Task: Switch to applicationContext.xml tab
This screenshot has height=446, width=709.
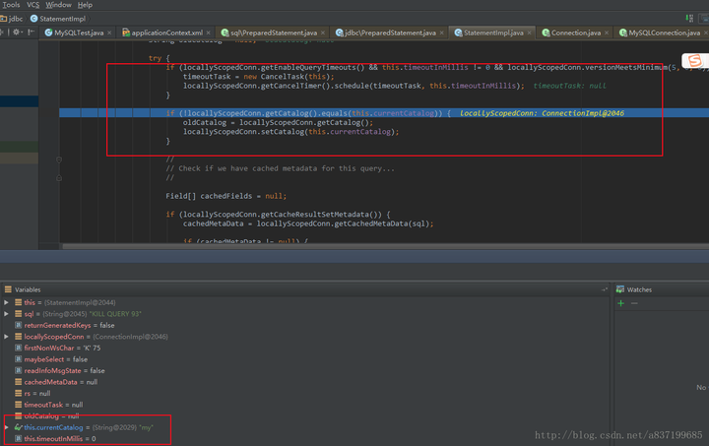Action: click(x=166, y=32)
